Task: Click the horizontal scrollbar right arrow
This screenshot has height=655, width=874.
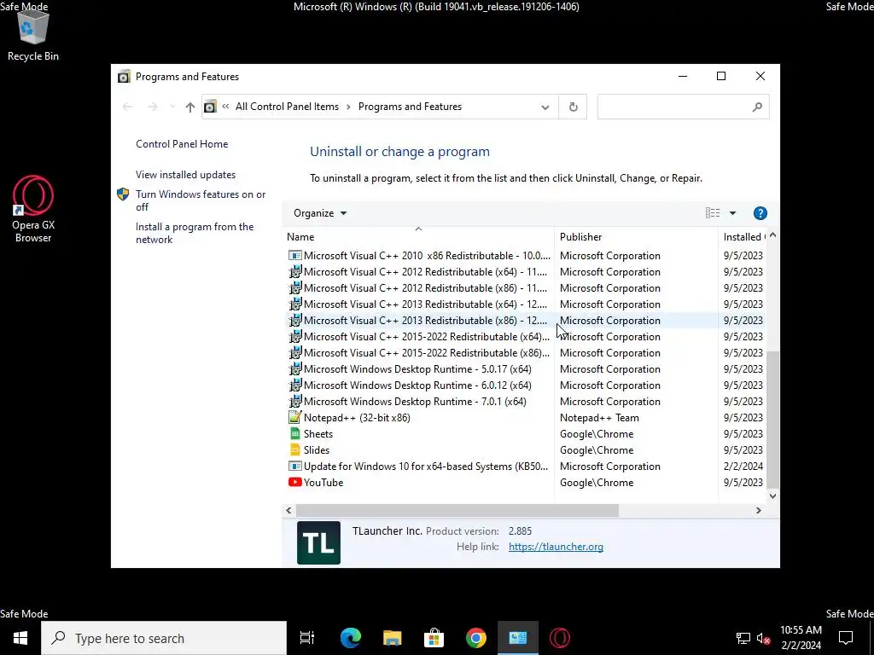Action: tap(758, 510)
